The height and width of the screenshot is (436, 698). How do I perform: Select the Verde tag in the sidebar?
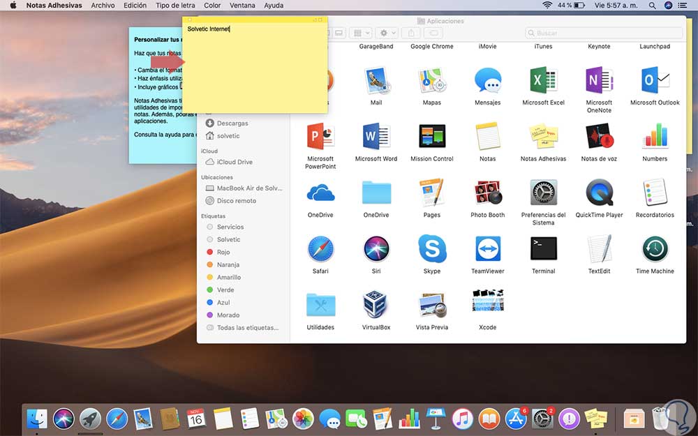tap(225, 290)
